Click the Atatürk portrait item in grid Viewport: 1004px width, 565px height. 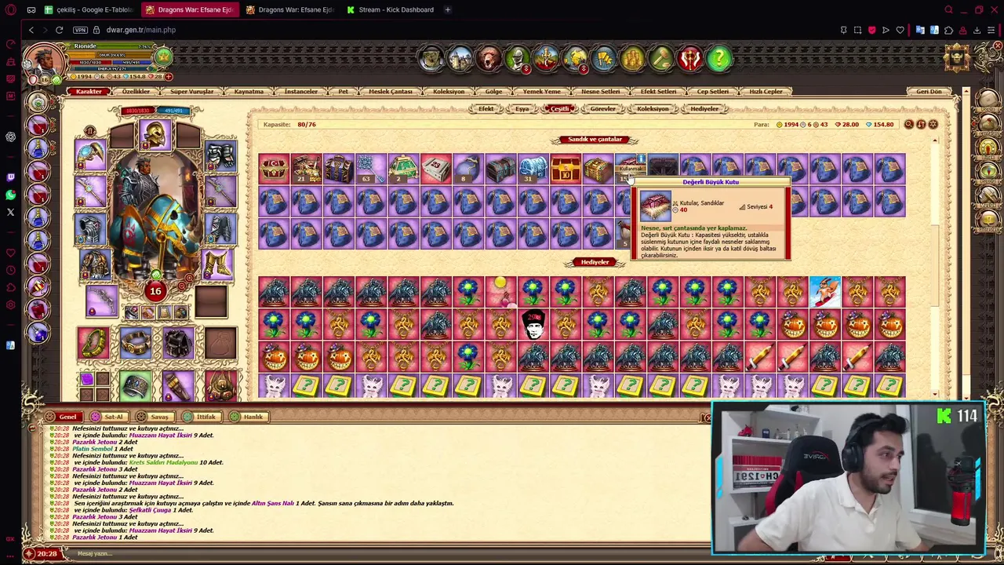[533, 324]
